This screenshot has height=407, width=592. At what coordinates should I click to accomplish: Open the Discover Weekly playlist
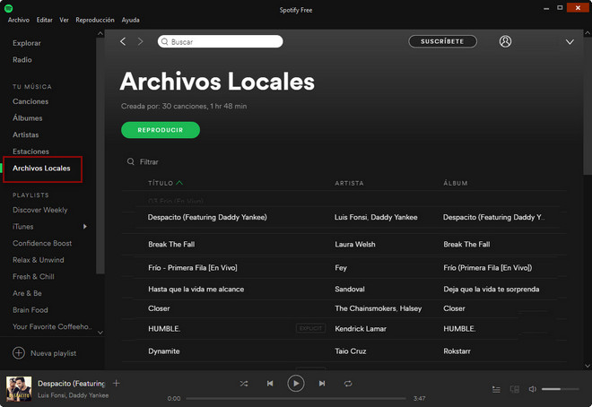coord(40,210)
